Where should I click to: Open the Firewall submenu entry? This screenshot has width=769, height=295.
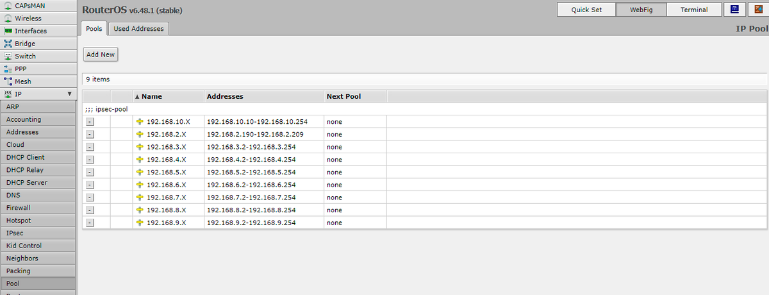[x=38, y=208]
